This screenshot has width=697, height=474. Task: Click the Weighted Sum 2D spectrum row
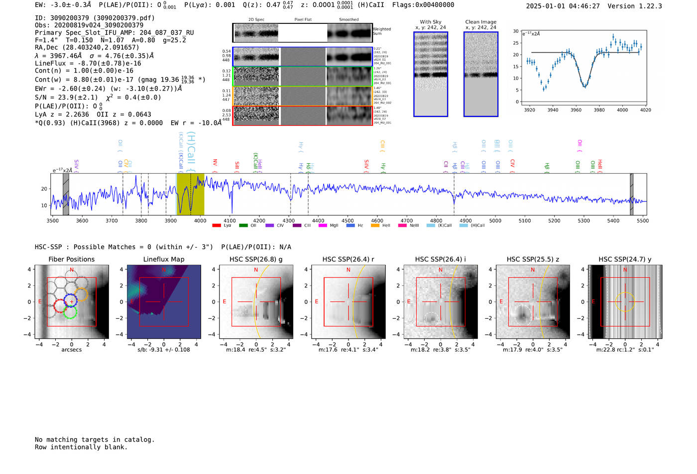point(303,33)
